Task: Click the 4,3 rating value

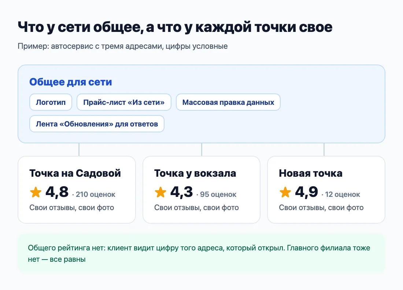Action: [x=181, y=192]
